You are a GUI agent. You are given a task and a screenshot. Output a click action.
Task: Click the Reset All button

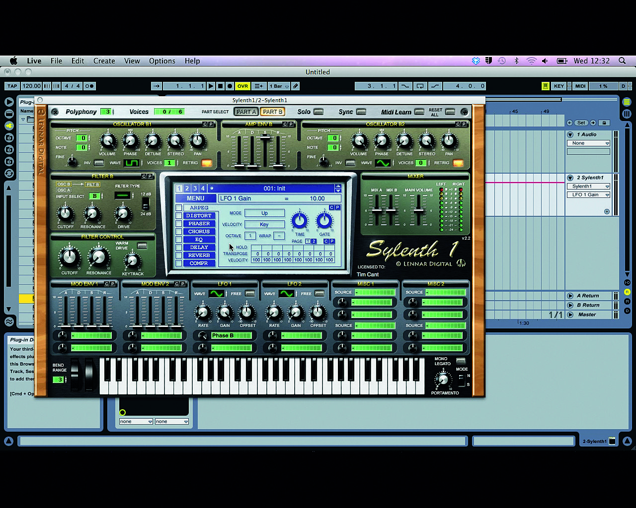pos(450,112)
